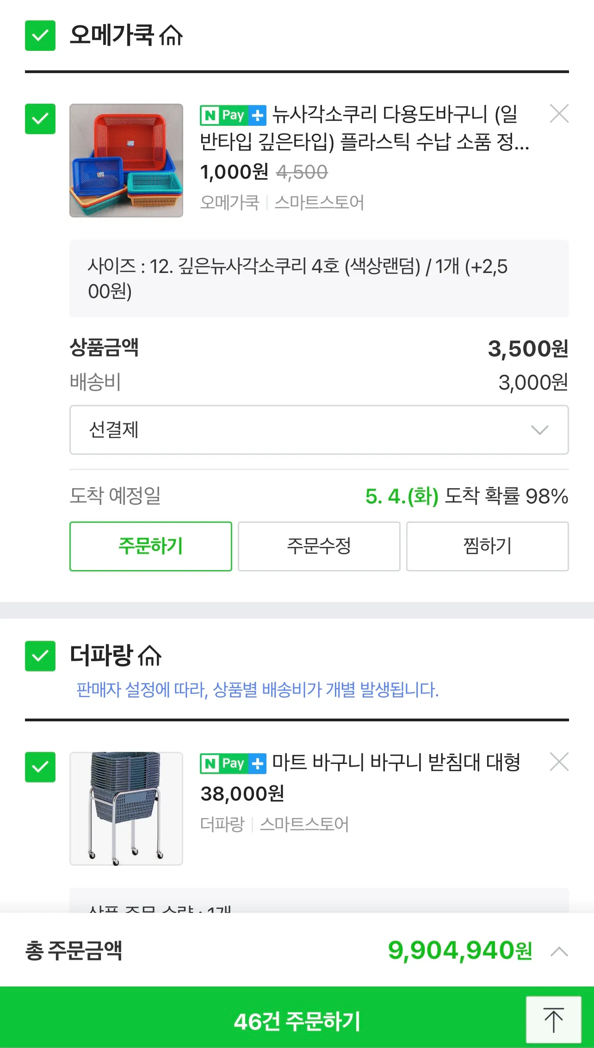Remove 뉴사각소쿠리 basket item with X
The width and height of the screenshot is (594, 1048).
pyautogui.click(x=559, y=113)
